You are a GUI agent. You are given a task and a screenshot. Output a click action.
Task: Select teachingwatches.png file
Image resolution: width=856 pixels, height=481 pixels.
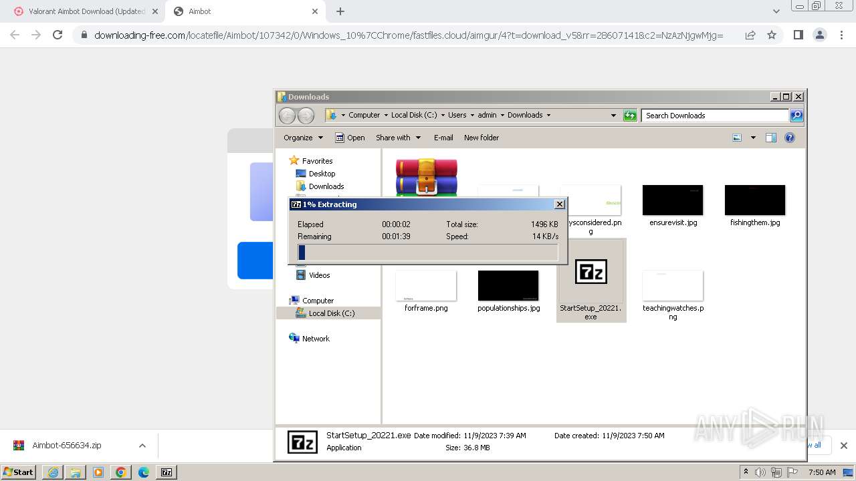(x=673, y=286)
